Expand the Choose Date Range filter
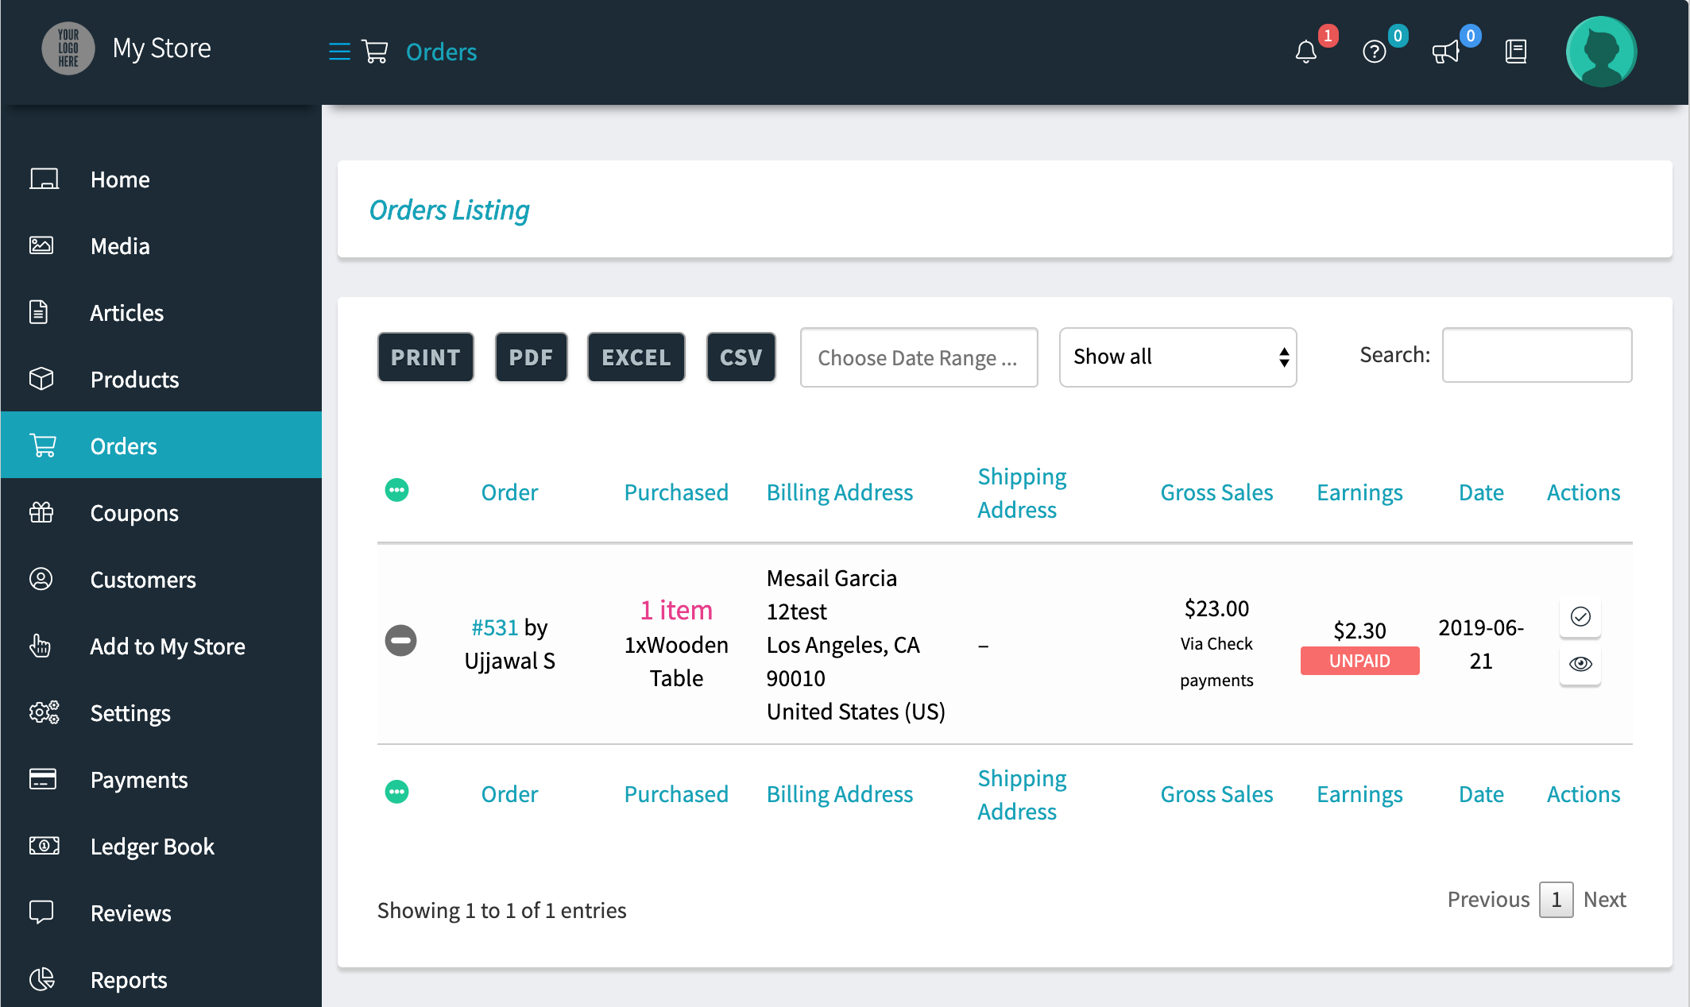 pyautogui.click(x=918, y=356)
